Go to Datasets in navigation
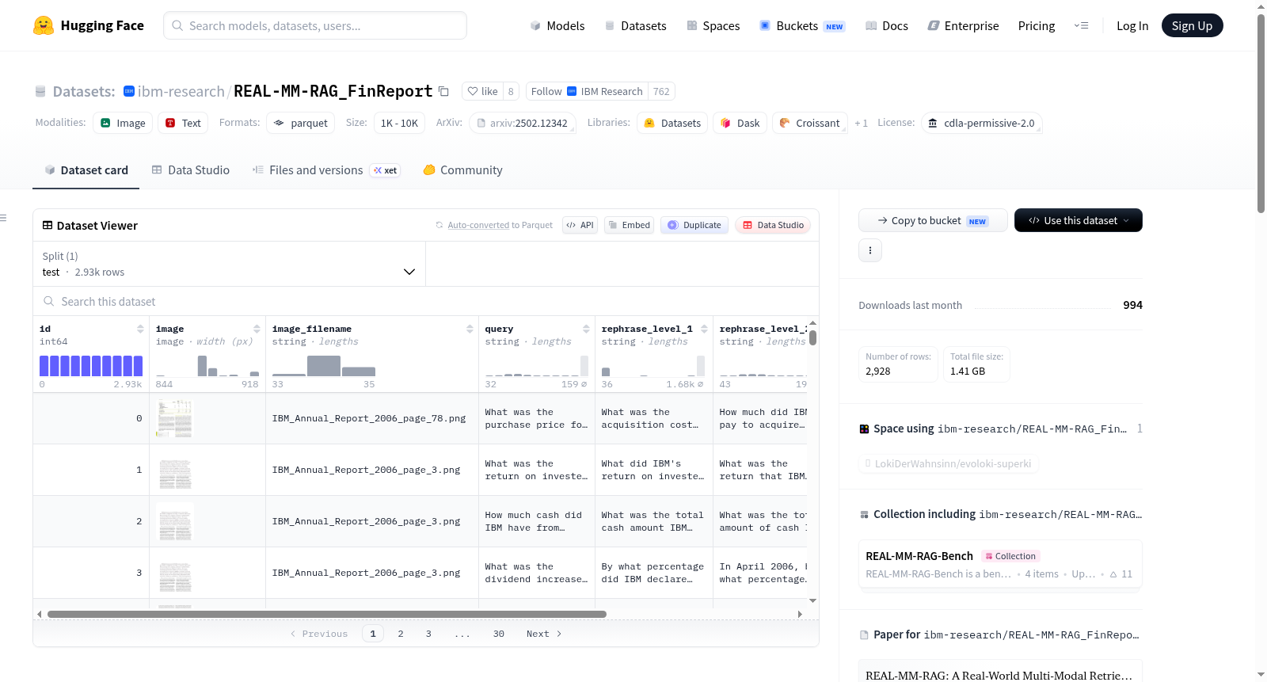Image resolution: width=1267 pixels, height=682 pixels. click(x=635, y=25)
